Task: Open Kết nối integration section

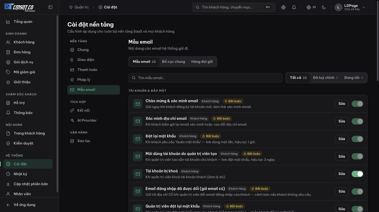Action: (x=94, y=110)
